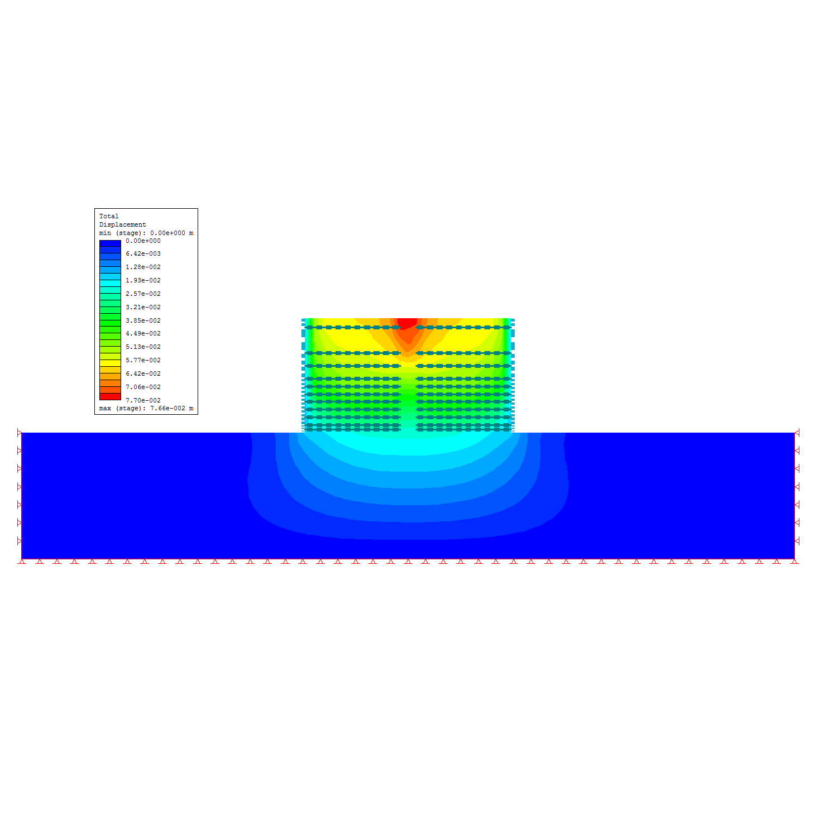This screenshot has width=834, height=834.
Task: Click the 7.70e-002 legend value
Action: [x=143, y=400]
